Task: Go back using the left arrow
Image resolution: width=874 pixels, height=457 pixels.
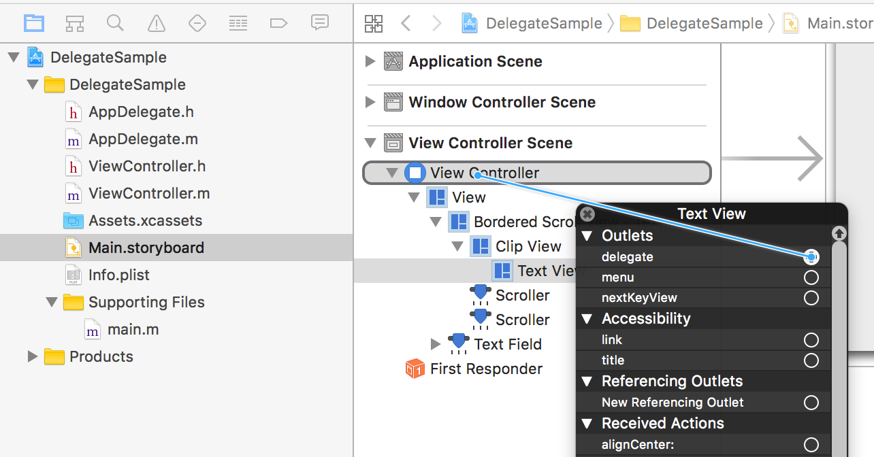Action: 406,23
